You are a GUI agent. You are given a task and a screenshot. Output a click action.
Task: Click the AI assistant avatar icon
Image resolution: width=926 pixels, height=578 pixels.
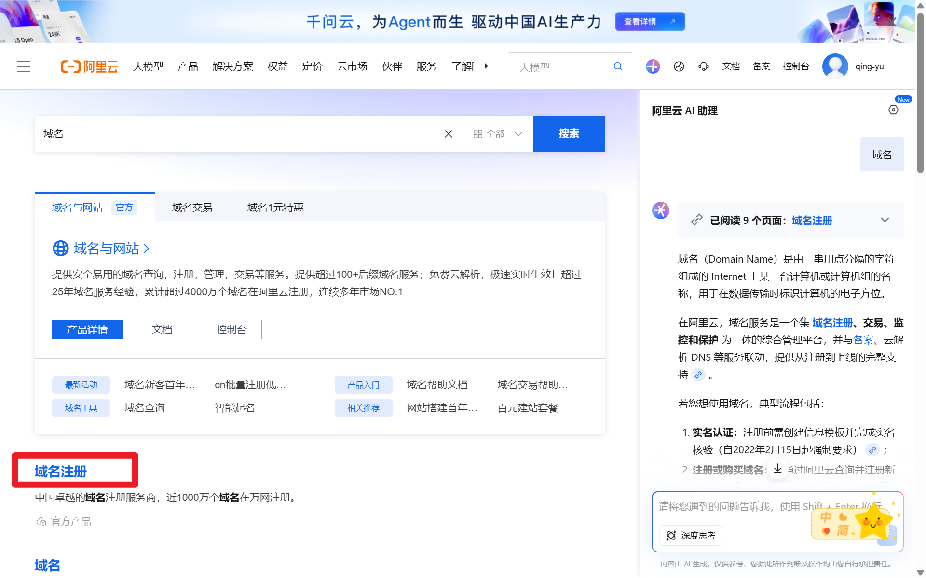661,210
